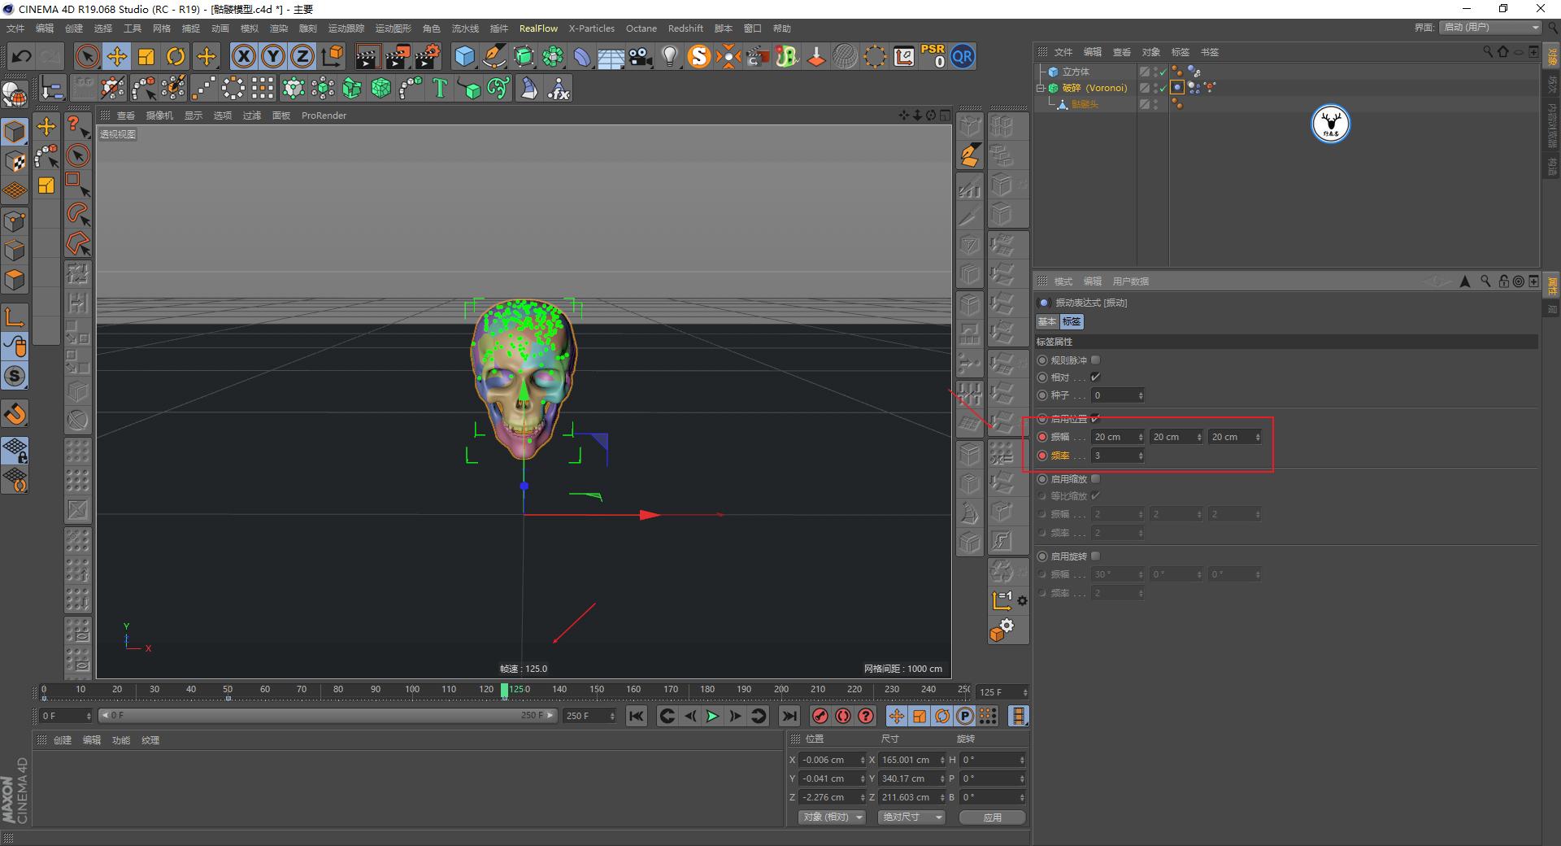This screenshot has width=1561, height=846.
Task: Click the Render to Picture Viewer icon
Action: 398,56
